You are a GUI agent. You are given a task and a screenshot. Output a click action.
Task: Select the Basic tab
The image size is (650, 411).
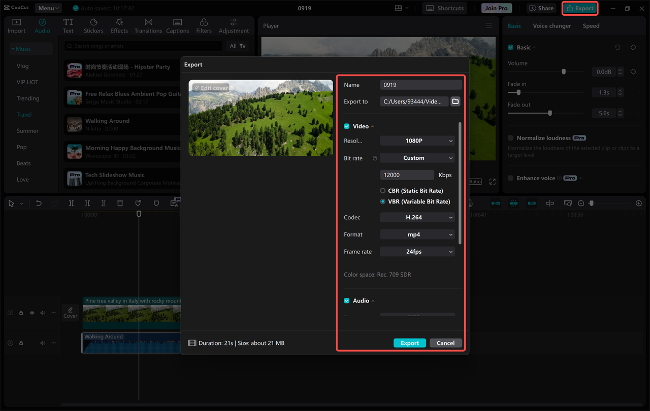[514, 26]
